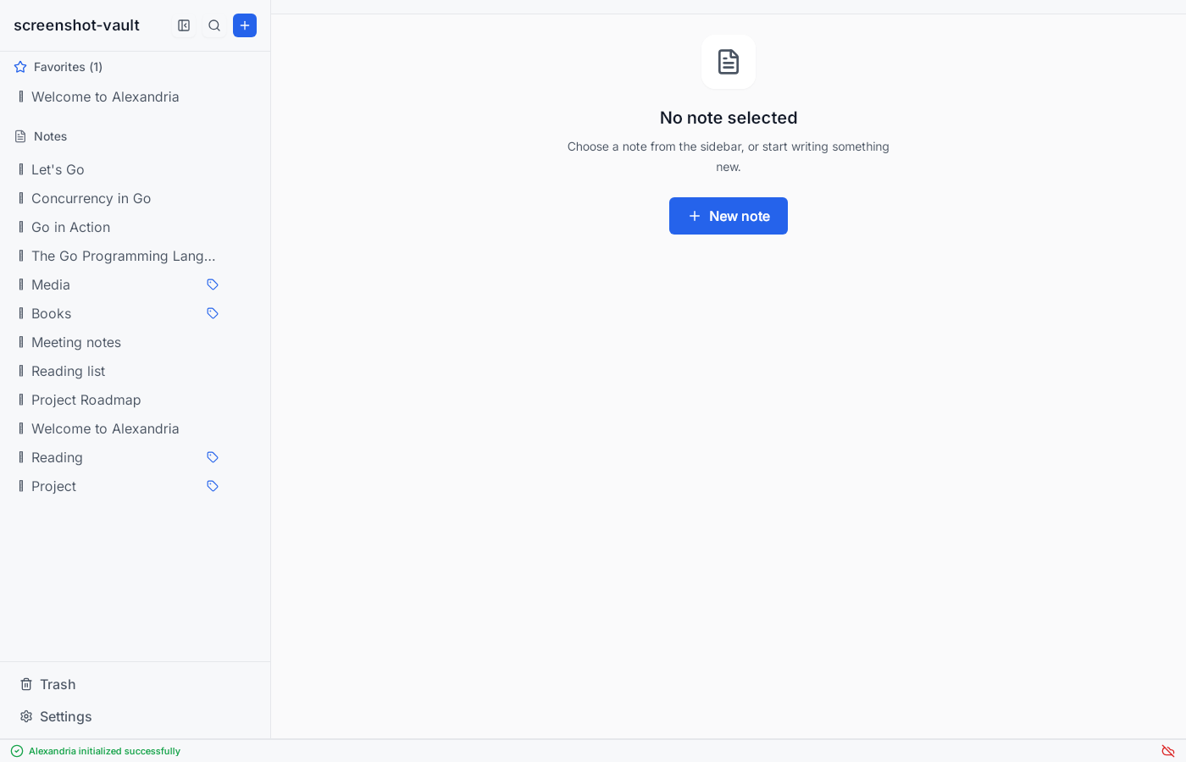Create note with blue plus icon
1186x762 pixels.
pyautogui.click(x=245, y=25)
